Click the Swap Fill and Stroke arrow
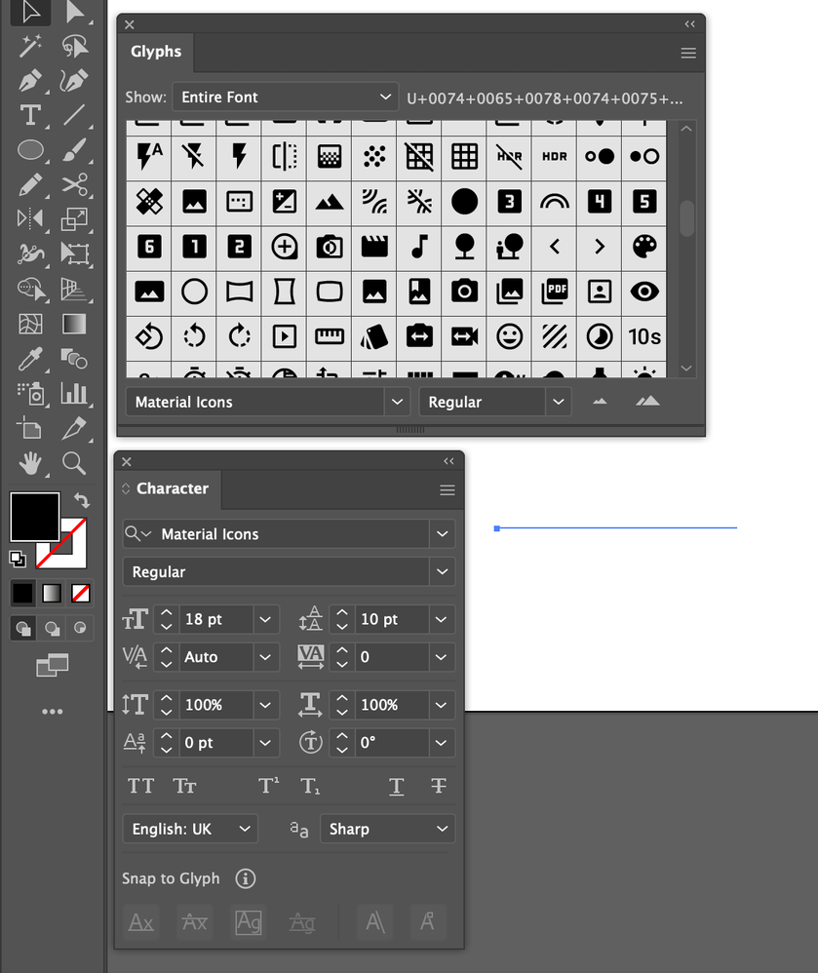This screenshot has height=973, width=818. pyautogui.click(x=81, y=500)
